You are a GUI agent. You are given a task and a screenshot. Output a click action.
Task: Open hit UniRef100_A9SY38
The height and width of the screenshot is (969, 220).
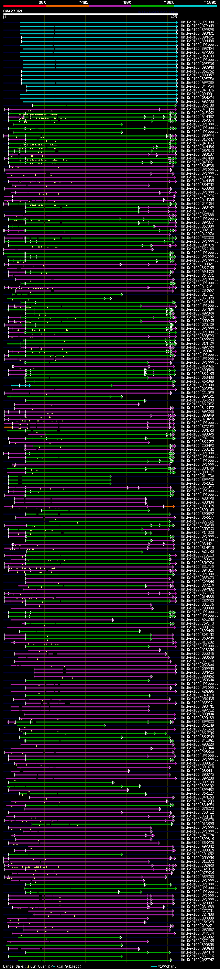(197, 101)
